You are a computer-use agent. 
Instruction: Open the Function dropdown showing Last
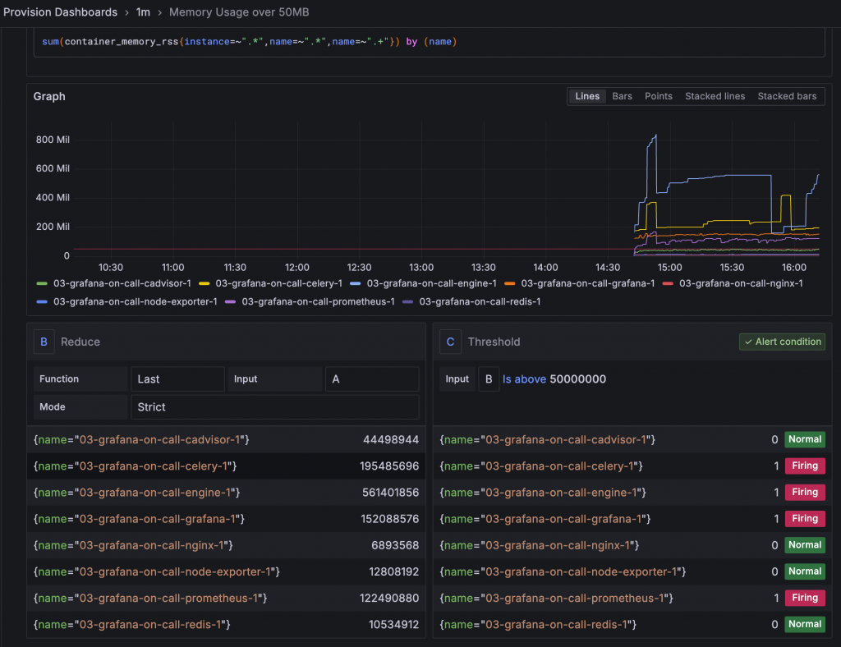177,379
